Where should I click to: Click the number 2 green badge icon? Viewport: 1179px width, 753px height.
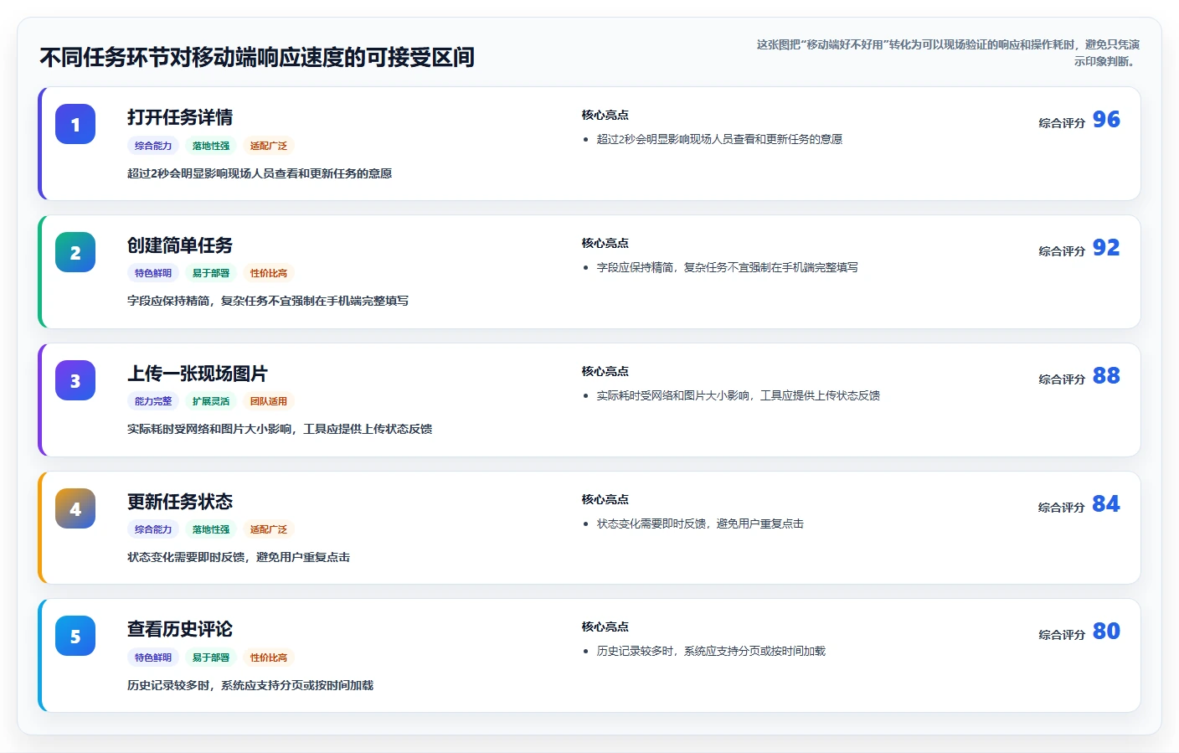(x=75, y=252)
